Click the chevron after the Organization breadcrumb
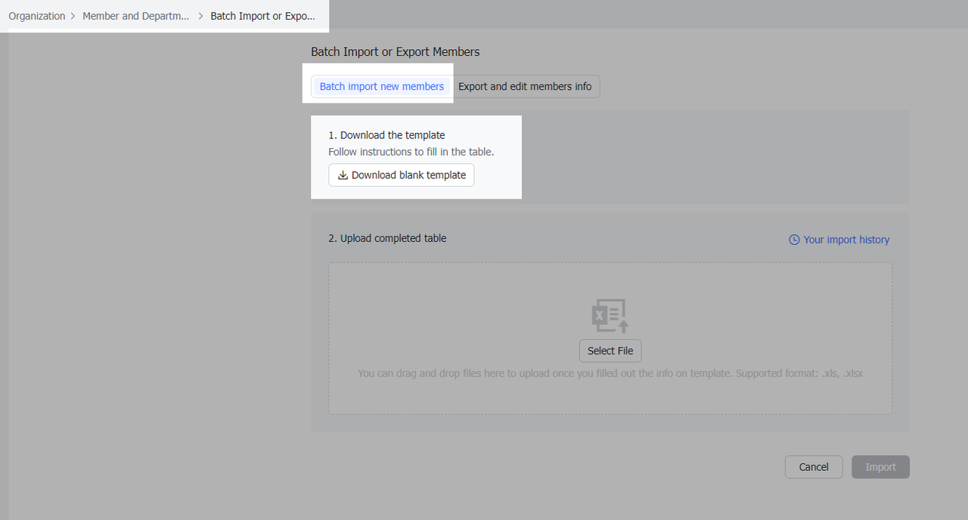This screenshot has width=968, height=520. (73, 16)
